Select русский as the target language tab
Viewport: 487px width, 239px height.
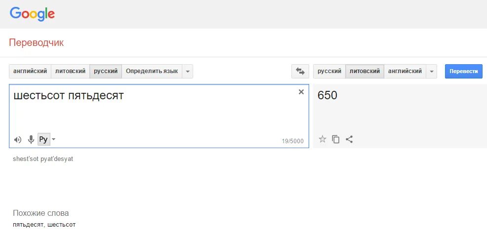[x=329, y=71]
